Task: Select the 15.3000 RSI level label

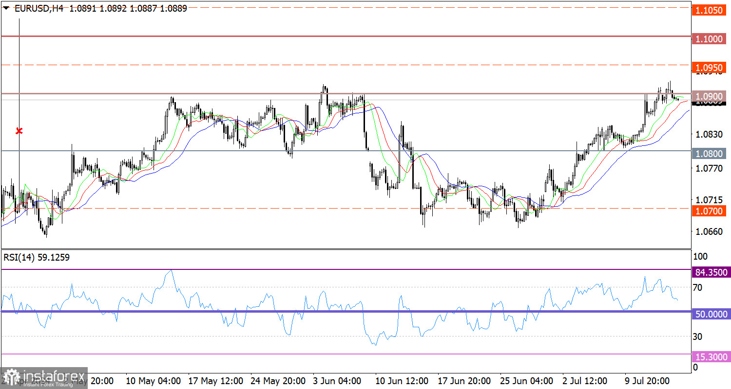Action: 711,357
